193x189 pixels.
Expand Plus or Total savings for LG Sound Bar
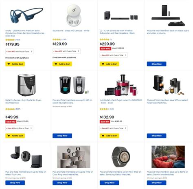[x=114, y=55]
